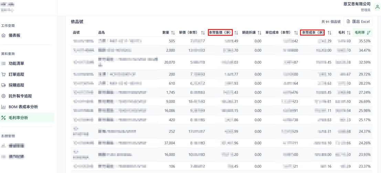Click quantity cell 252
The width and height of the screenshot is (381, 173).
[172, 131]
